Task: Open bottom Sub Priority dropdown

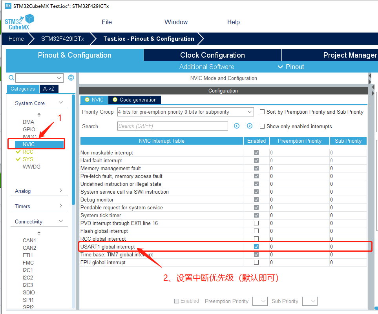Action: tap(310, 301)
